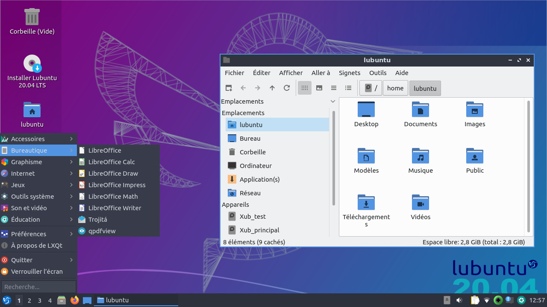Open the Musique folder icon
The image size is (547, 307).
[x=421, y=156]
